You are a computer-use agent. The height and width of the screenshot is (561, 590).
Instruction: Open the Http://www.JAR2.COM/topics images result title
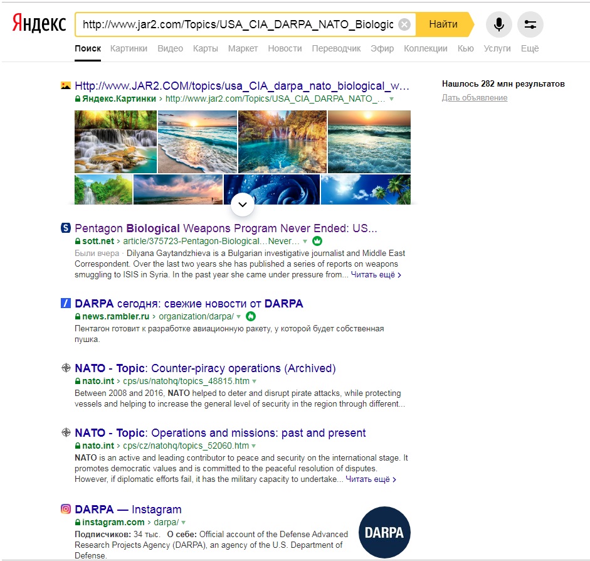pos(242,86)
